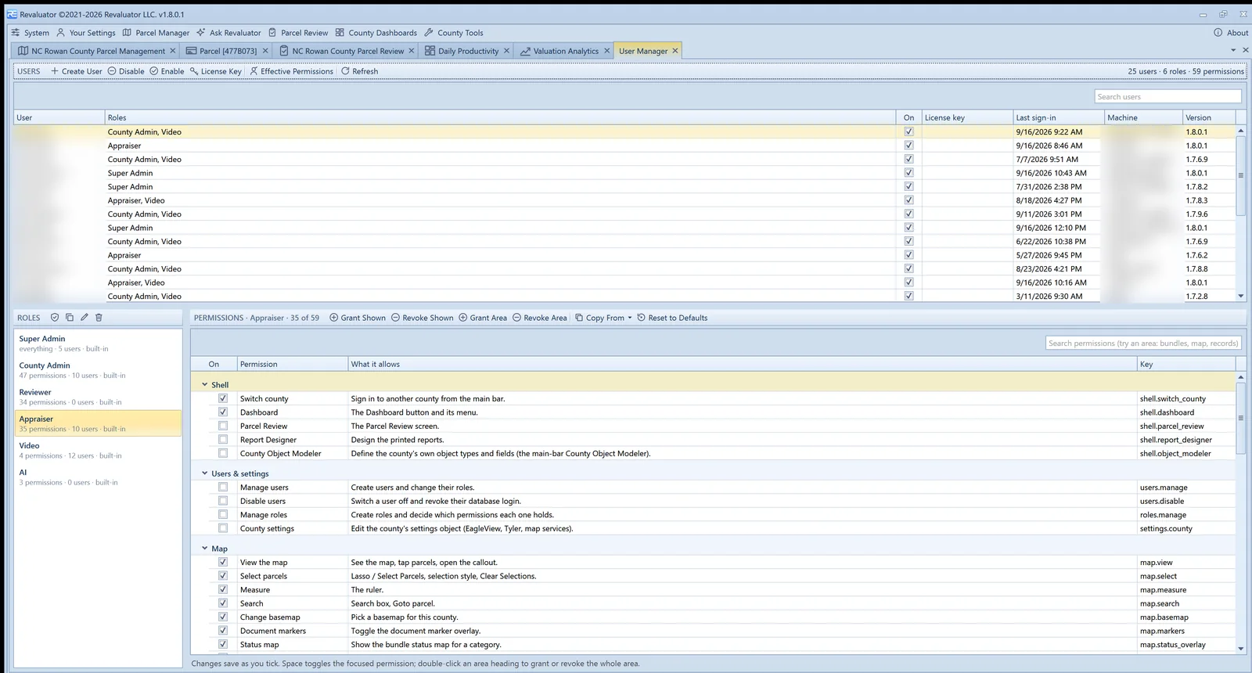Check the County settings permission box
The width and height of the screenshot is (1252, 673).
coord(223,528)
